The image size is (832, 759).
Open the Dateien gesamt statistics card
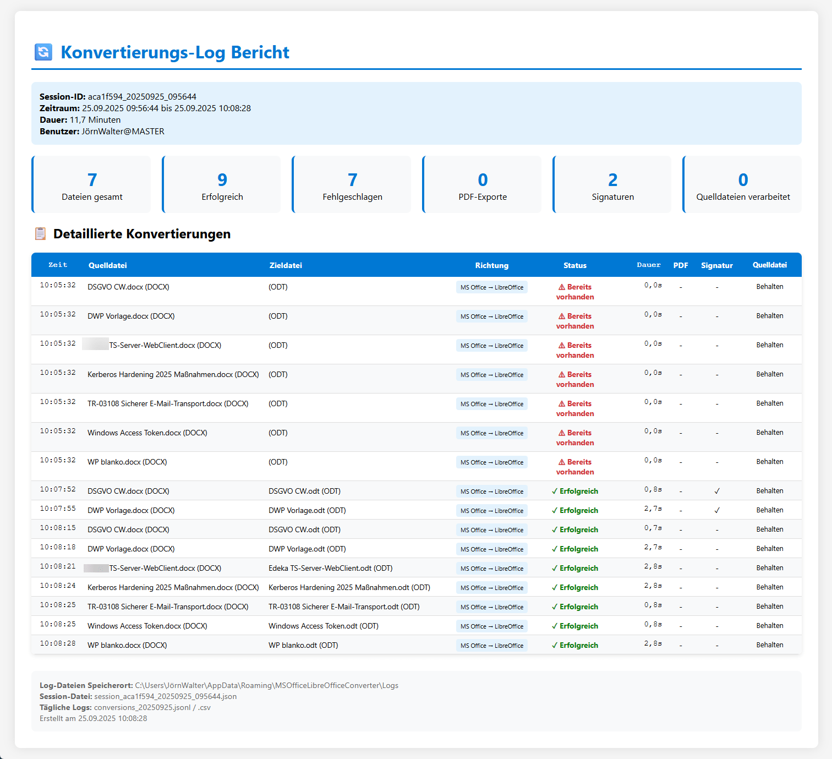point(92,184)
